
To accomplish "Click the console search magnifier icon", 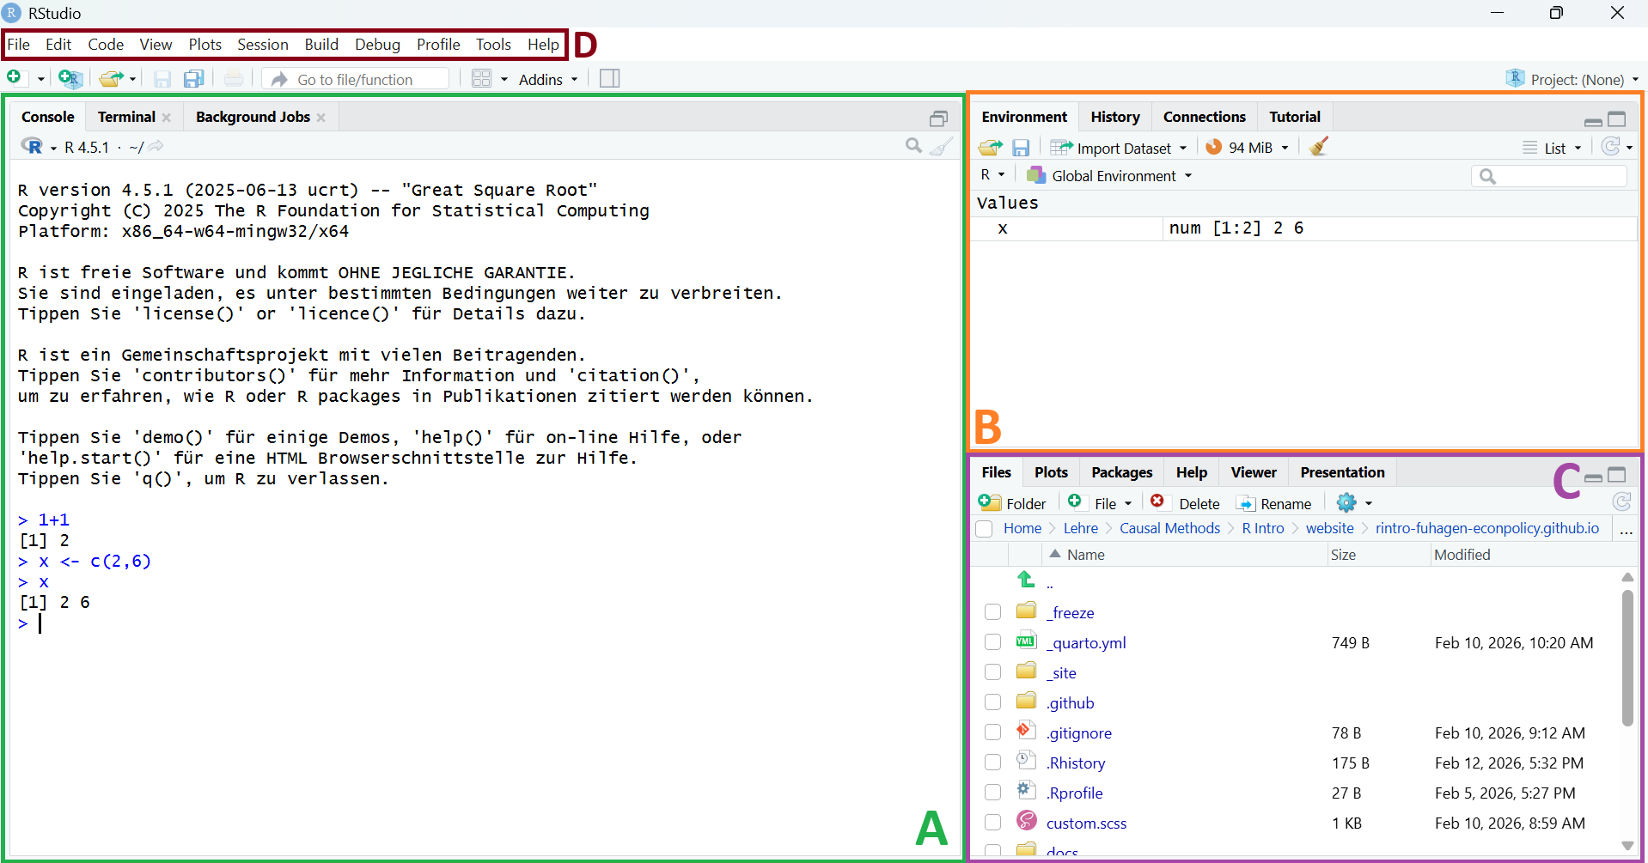I will (x=913, y=146).
